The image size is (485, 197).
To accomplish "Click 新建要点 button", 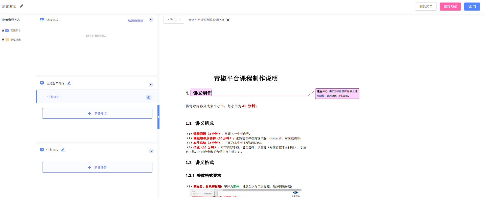I will [97, 113].
